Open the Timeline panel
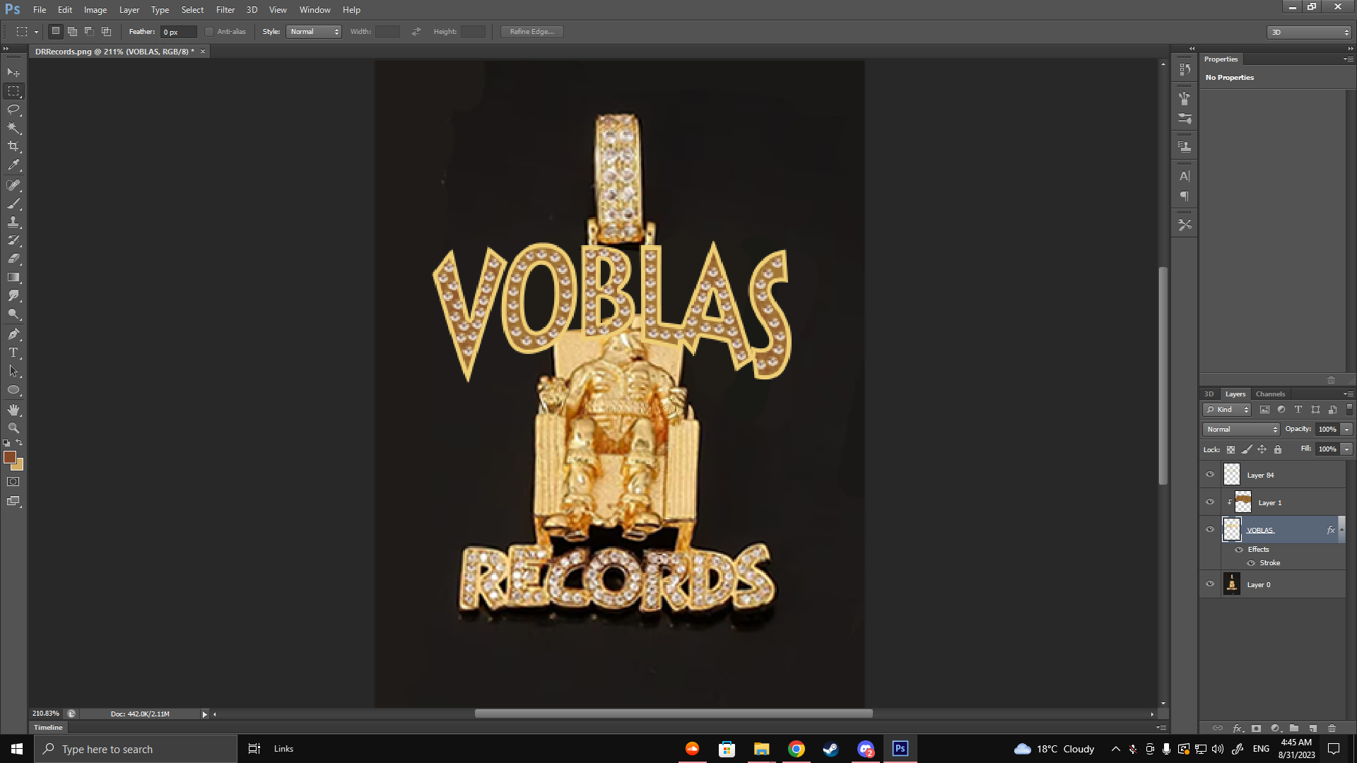Viewport: 1357px width, 763px height. pyautogui.click(x=48, y=728)
